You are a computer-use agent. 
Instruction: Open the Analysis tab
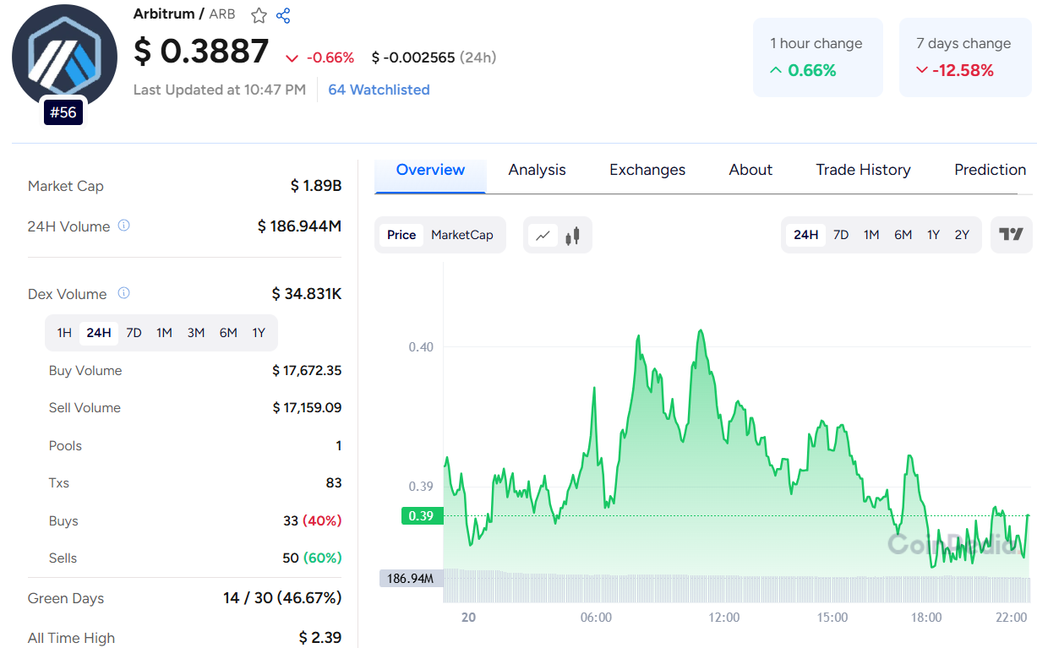[x=537, y=170]
